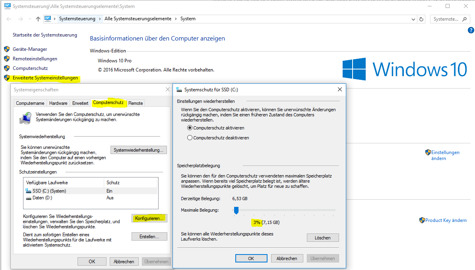Click the Systemsteuerung breadcrumb segment
475x270 pixels.
coord(77,19)
